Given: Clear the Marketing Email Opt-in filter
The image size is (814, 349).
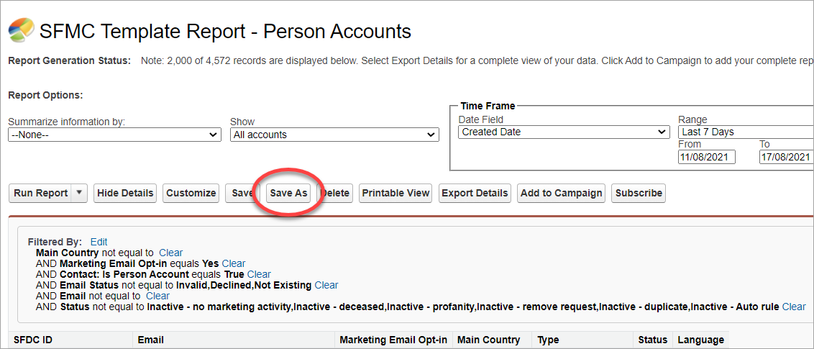Looking at the screenshot, I should pos(234,264).
